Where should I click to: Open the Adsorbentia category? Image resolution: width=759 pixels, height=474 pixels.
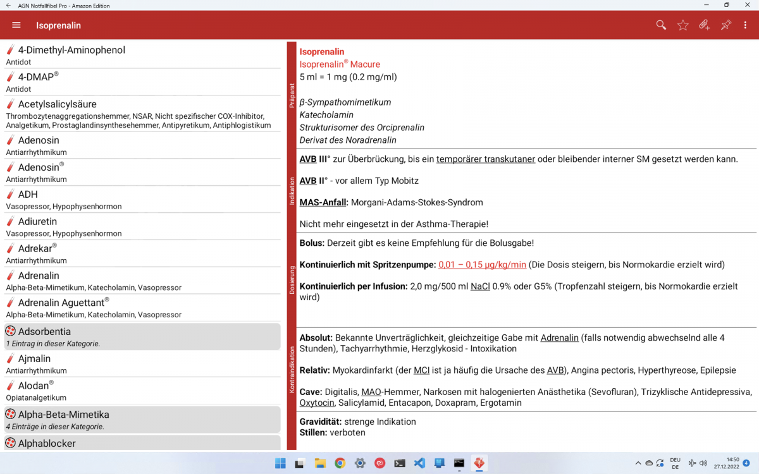coord(142,337)
